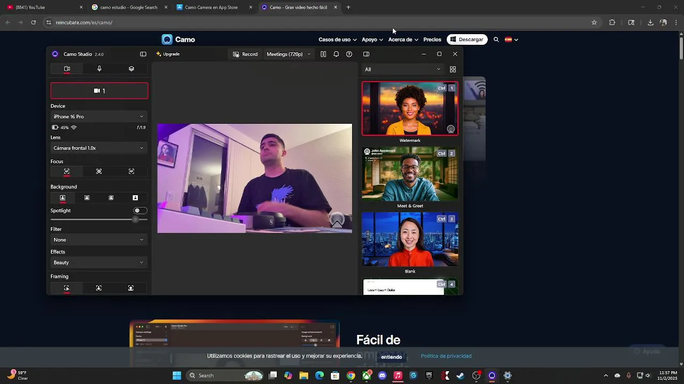Open the Apoyo menu on Camo site
The width and height of the screenshot is (684, 384).
coord(372,39)
